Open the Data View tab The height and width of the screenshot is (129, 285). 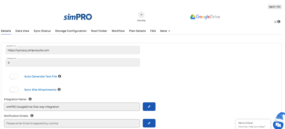(22, 31)
